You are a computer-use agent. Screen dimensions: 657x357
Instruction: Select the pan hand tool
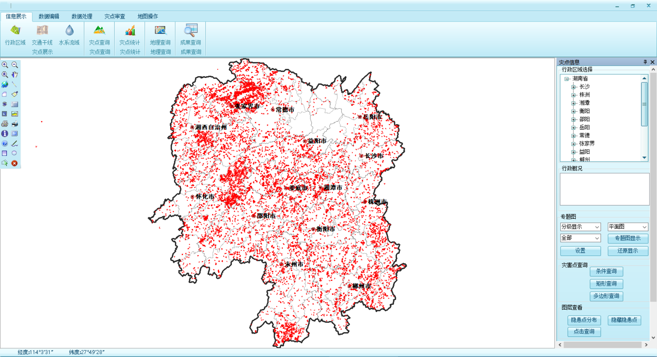coord(14,75)
